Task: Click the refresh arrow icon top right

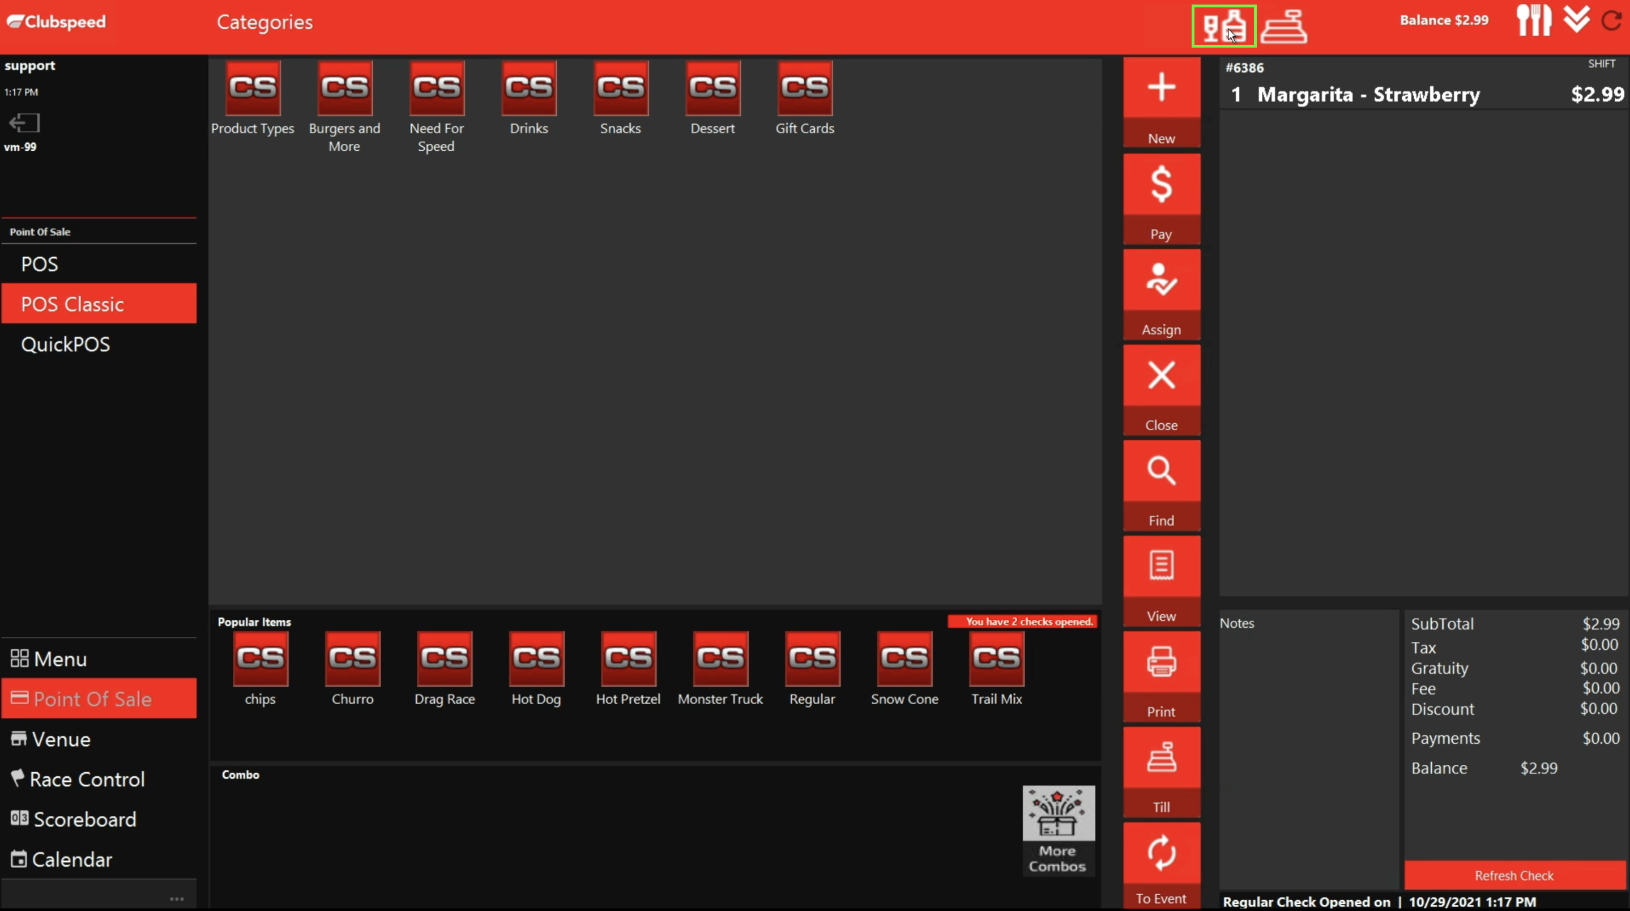Action: tap(1611, 20)
